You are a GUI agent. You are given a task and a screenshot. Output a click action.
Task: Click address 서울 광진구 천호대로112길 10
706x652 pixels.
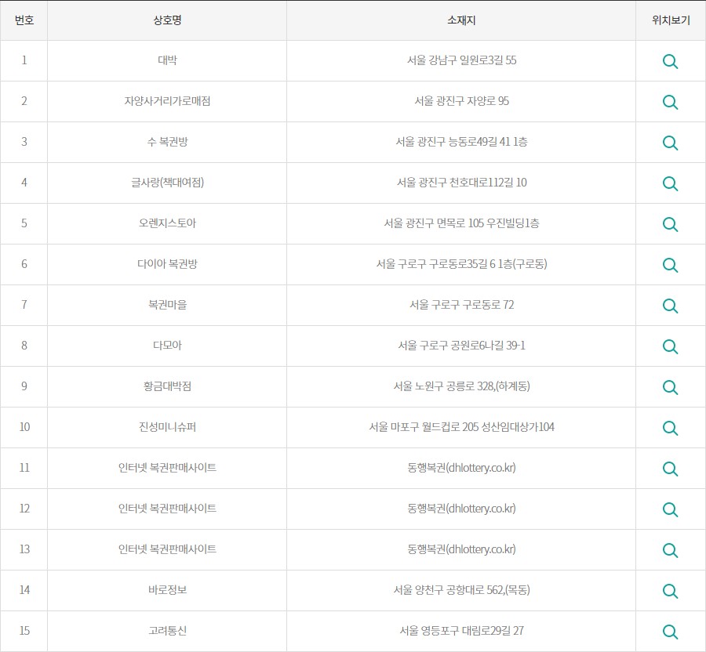pyautogui.click(x=461, y=182)
